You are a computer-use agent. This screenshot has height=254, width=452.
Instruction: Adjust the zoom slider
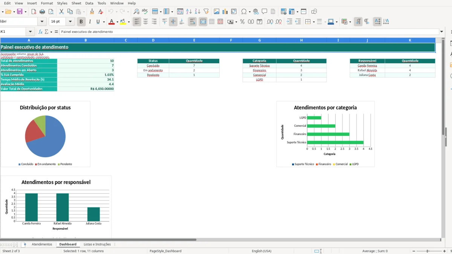point(428,251)
